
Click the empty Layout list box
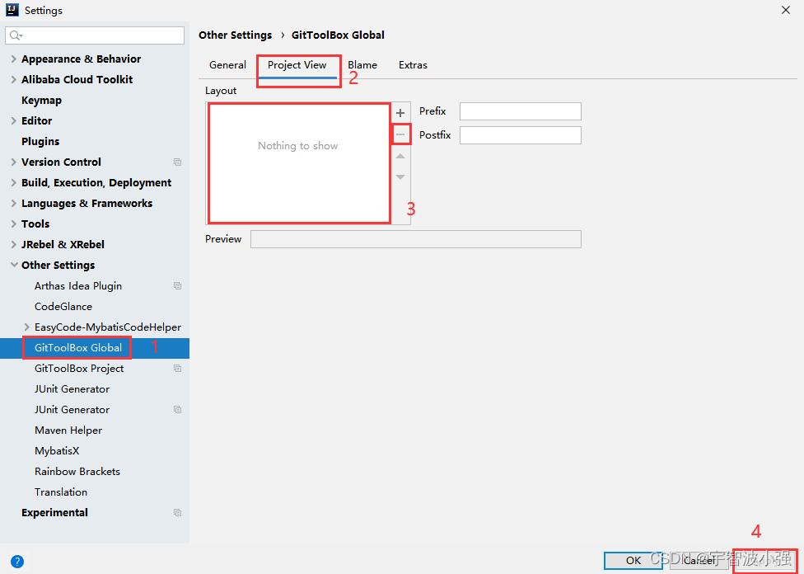click(x=299, y=163)
